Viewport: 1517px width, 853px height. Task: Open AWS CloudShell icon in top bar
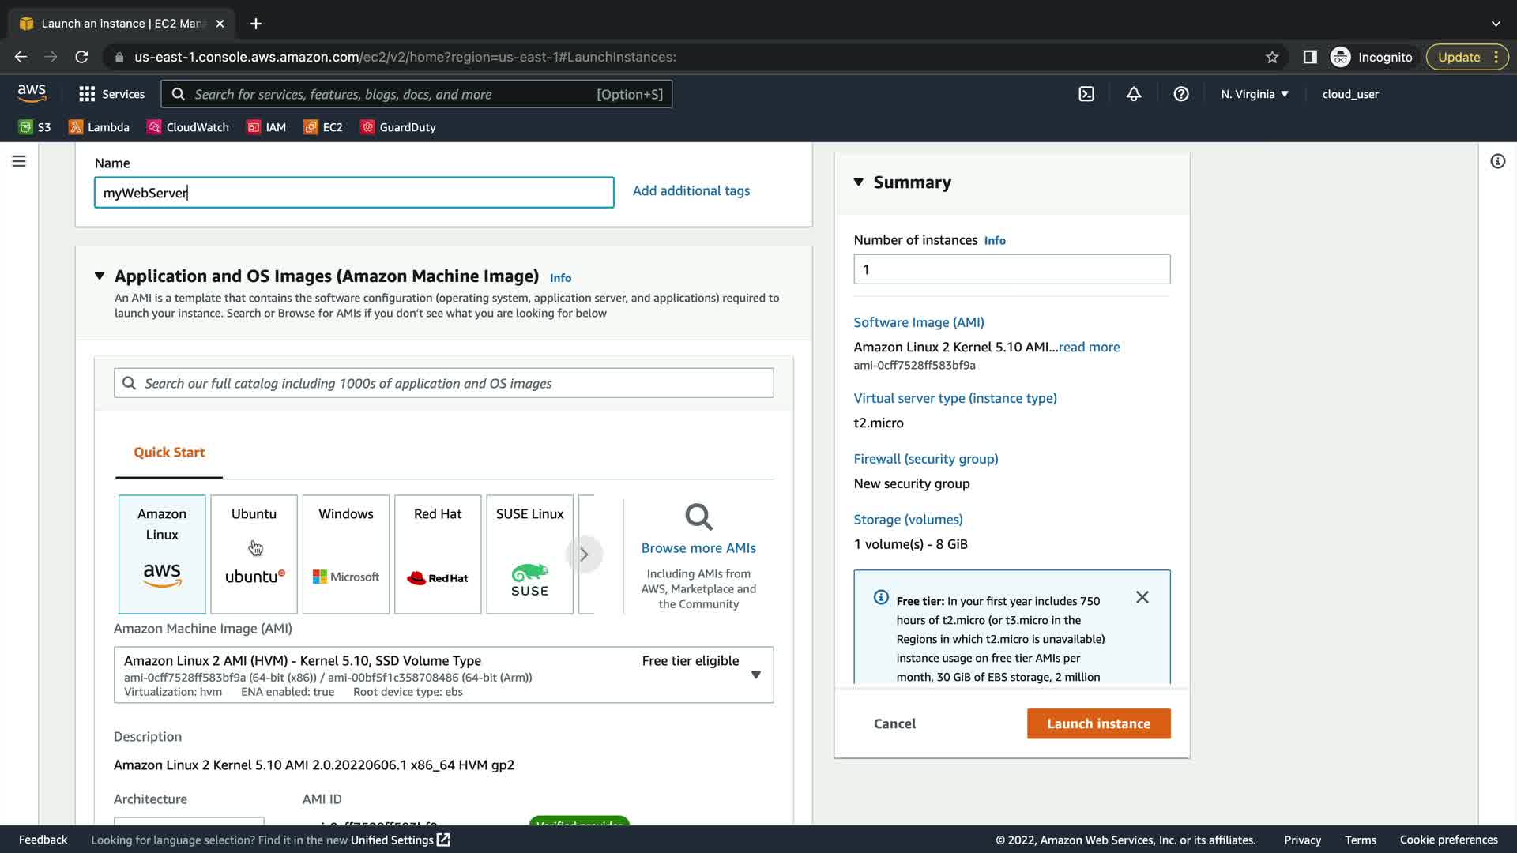[x=1086, y=94]
